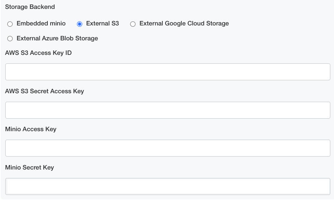Click the "AWS S3 Access Key ID" label
This screenshot has width=334, height=201.
tap(38, 53)
